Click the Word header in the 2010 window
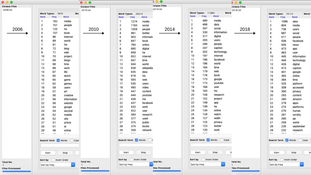The image size is (311, 175). click(144, 17)
